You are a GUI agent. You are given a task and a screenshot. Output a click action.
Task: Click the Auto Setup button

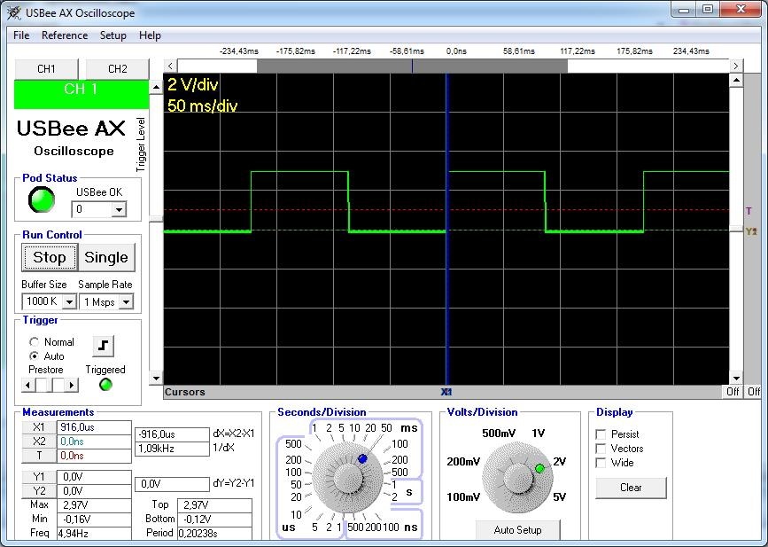coord(516,530)
